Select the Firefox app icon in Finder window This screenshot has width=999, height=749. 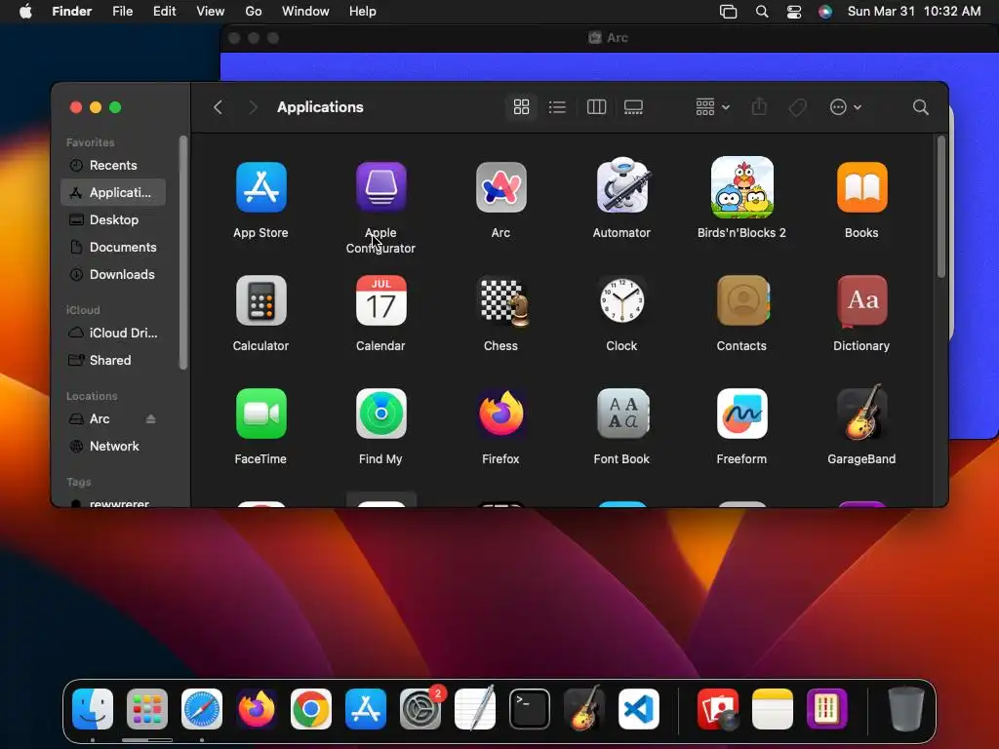click(500, 414)
